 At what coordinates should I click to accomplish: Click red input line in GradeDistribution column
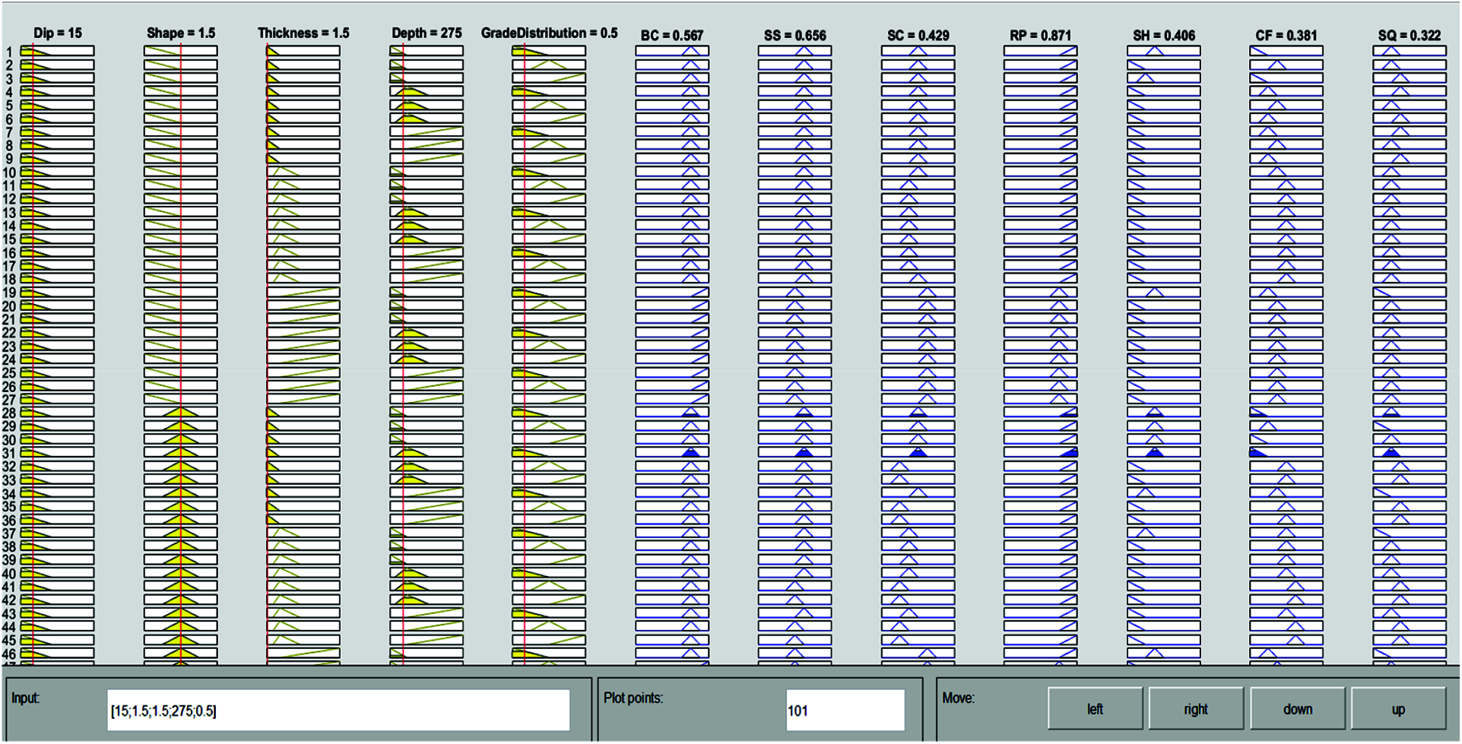(525, 357)
